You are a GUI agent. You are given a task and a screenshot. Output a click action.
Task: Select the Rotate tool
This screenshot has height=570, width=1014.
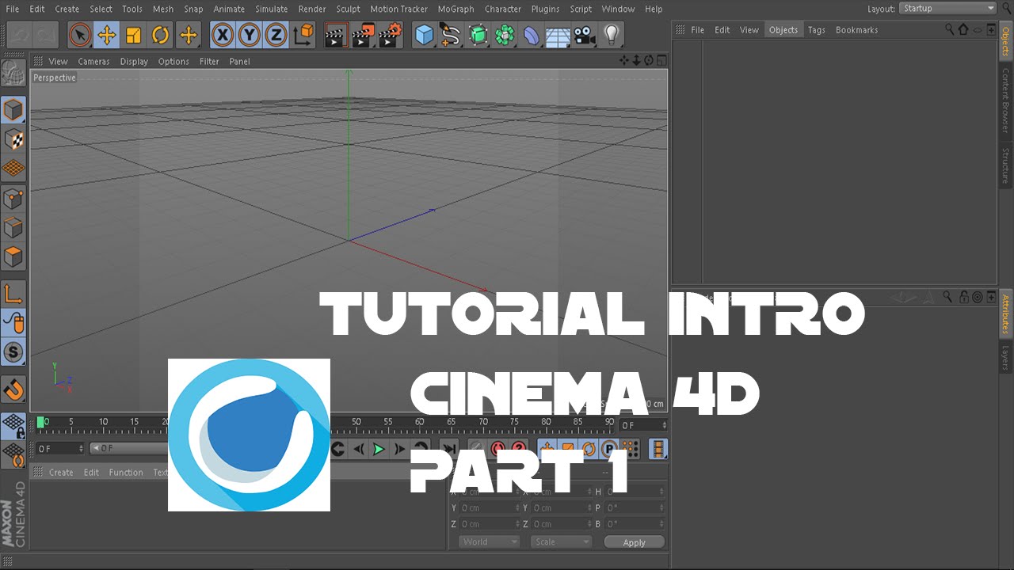pos(161,35)
